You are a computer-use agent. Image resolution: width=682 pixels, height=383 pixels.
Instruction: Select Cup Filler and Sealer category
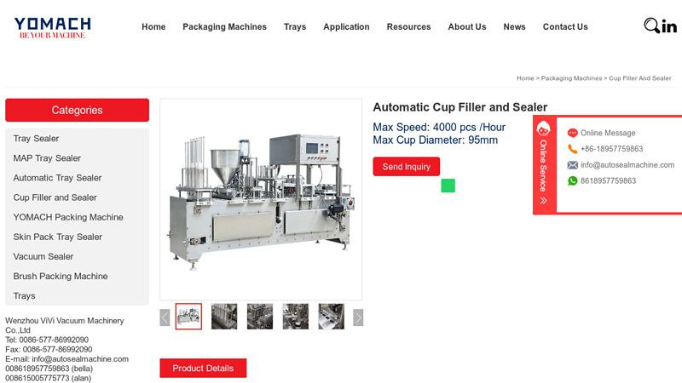55,197
